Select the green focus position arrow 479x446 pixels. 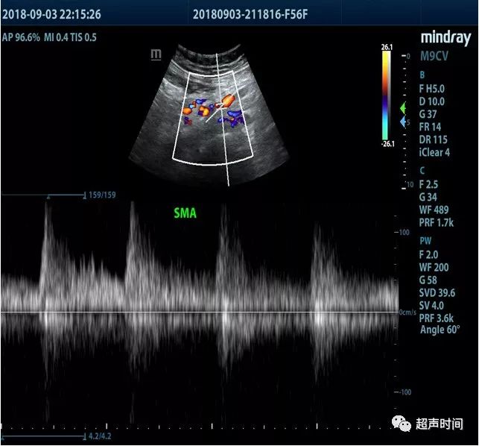tap(403, 108)
